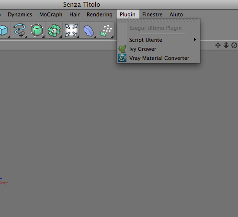Open the Spline tool flyout triangle
Screen dimensions: 238x217
(x=26, y=37)
